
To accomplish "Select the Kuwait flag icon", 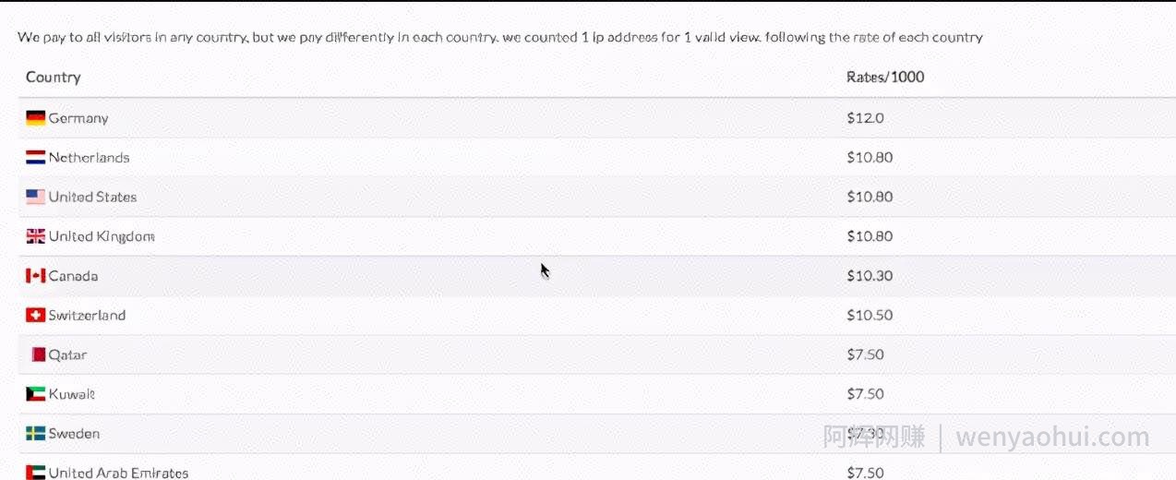I will (35, 394).
